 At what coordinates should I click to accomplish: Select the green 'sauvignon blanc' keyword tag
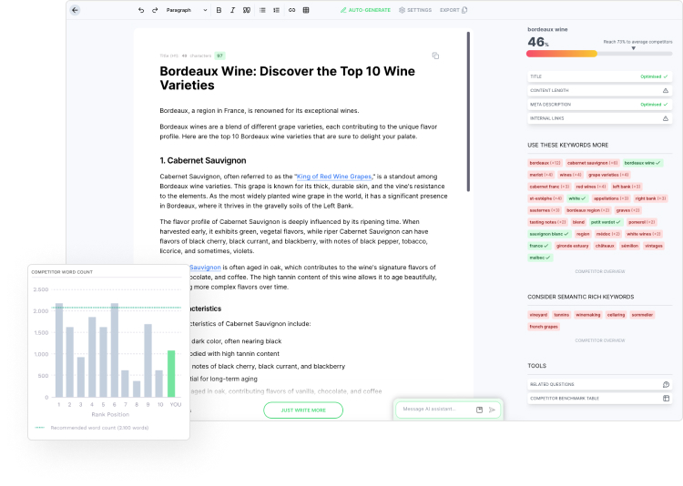click(x=549, y=234)
